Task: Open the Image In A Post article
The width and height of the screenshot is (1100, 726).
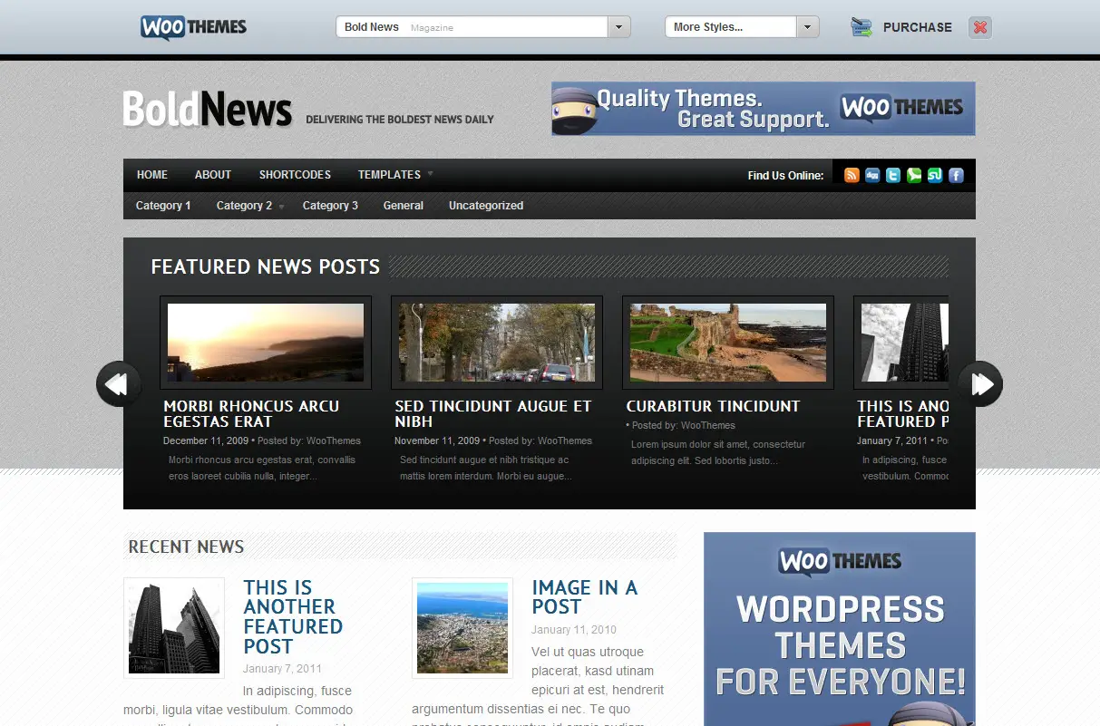Action: (x=585, y=597)
